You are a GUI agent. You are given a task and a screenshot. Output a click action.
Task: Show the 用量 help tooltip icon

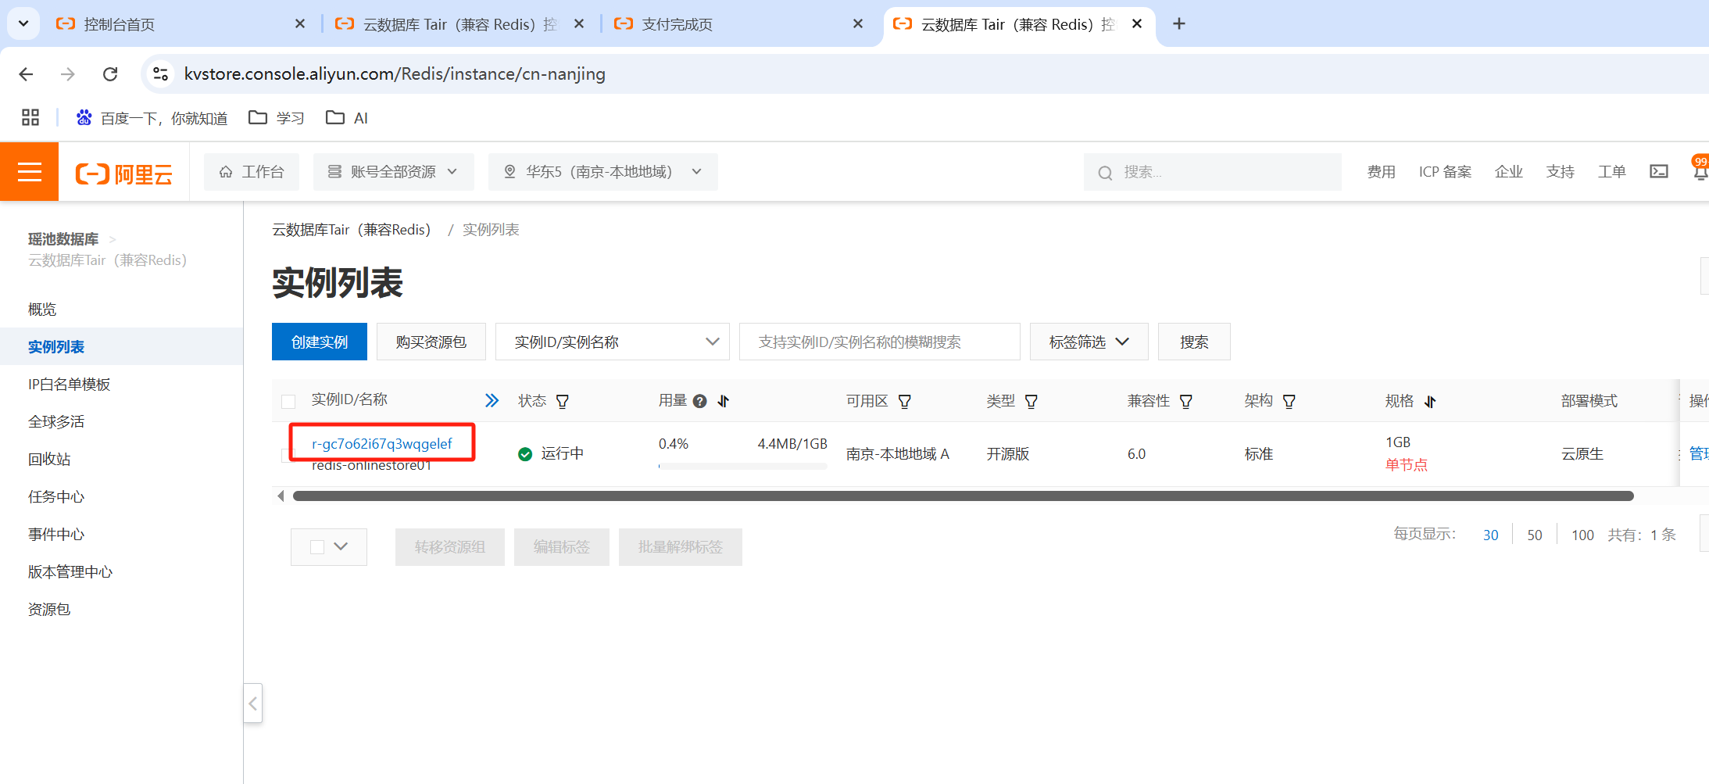point(700,401)
